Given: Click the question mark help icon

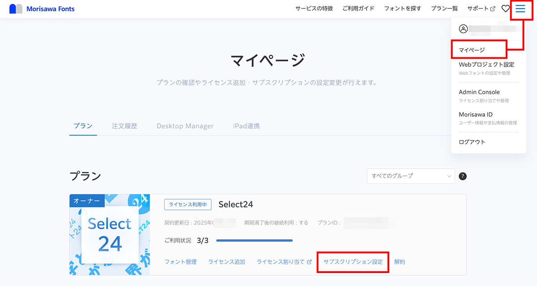Looking at the screenshot, I should 463,176.
